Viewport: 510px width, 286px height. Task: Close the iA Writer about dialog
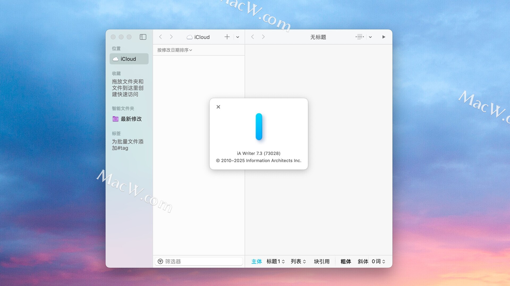point(218,107)
